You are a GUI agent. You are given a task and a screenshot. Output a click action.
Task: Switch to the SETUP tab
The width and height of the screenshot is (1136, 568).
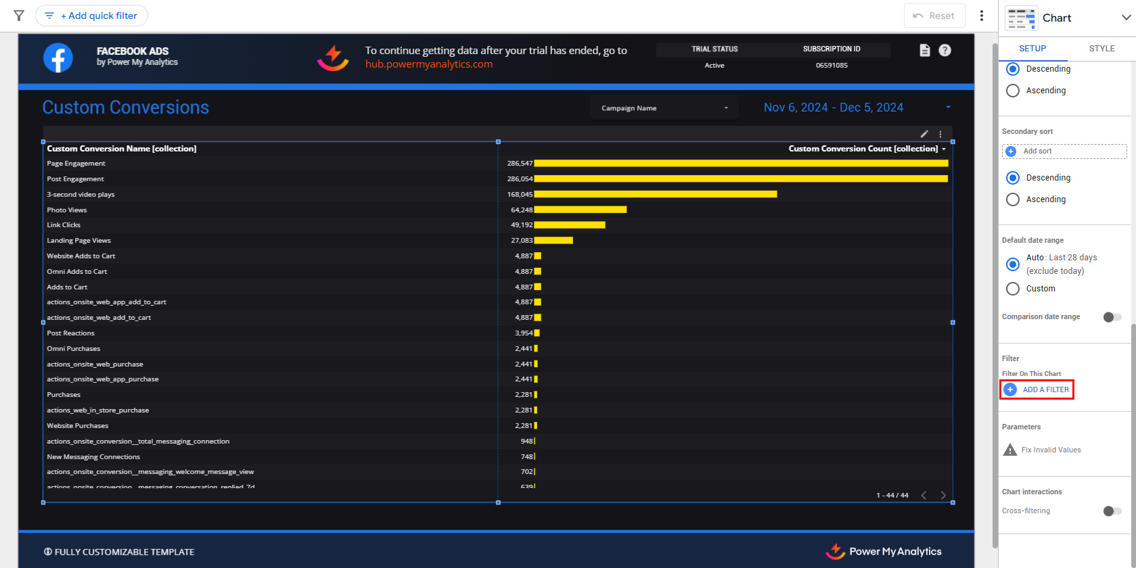[1032, 49]
